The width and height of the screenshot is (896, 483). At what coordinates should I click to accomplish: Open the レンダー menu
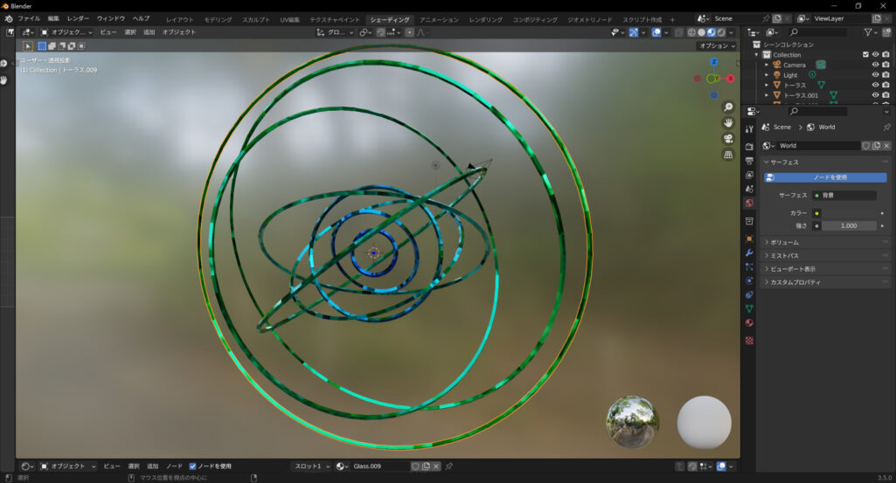coord(78,19)
